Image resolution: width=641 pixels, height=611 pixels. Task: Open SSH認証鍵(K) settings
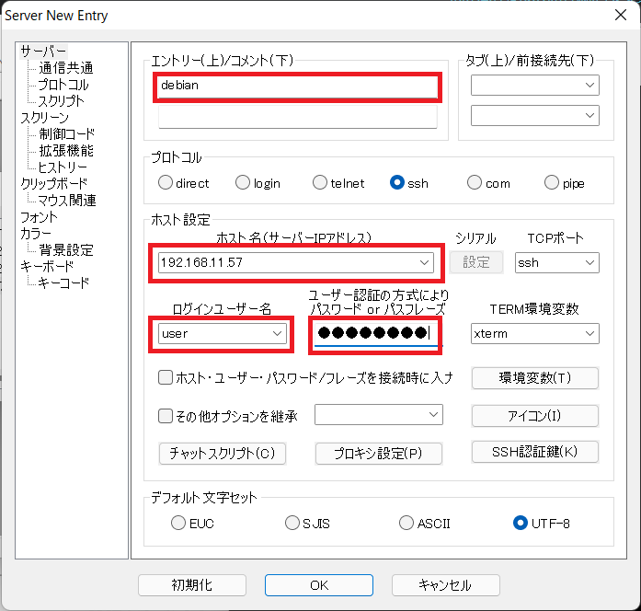pyautogui.click(x=535, y=452)
